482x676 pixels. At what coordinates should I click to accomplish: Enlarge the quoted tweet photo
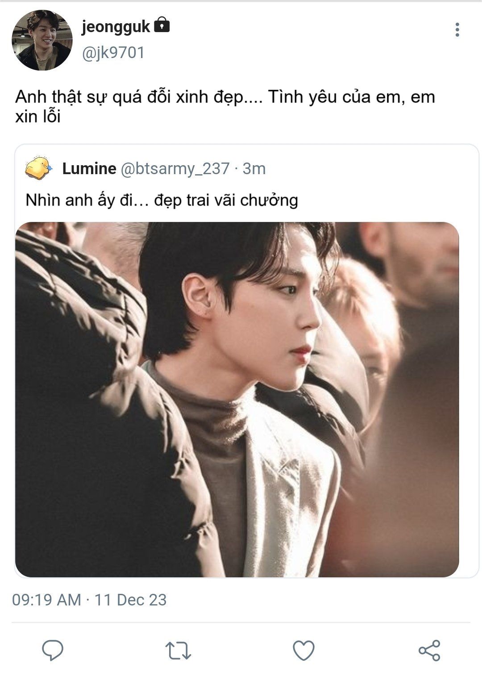(x=237, y=399)
